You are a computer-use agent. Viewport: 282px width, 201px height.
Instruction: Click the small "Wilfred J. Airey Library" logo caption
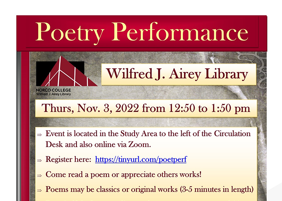click(x=54, y=94)
